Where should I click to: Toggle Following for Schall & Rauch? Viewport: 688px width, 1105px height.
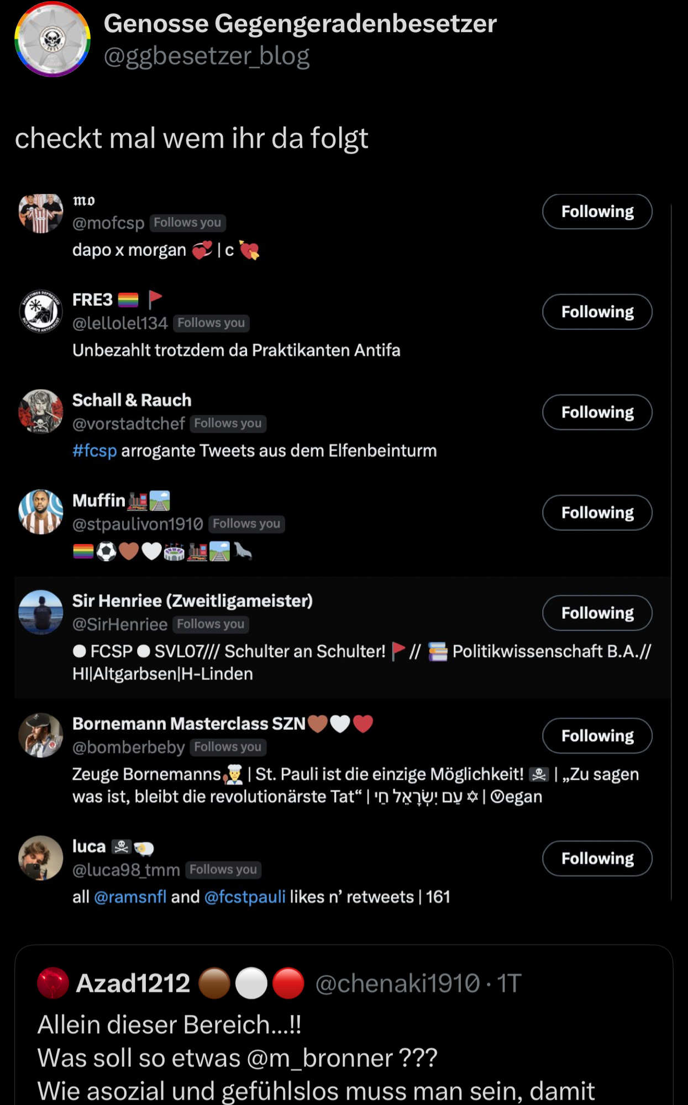(x=597, y=412)
